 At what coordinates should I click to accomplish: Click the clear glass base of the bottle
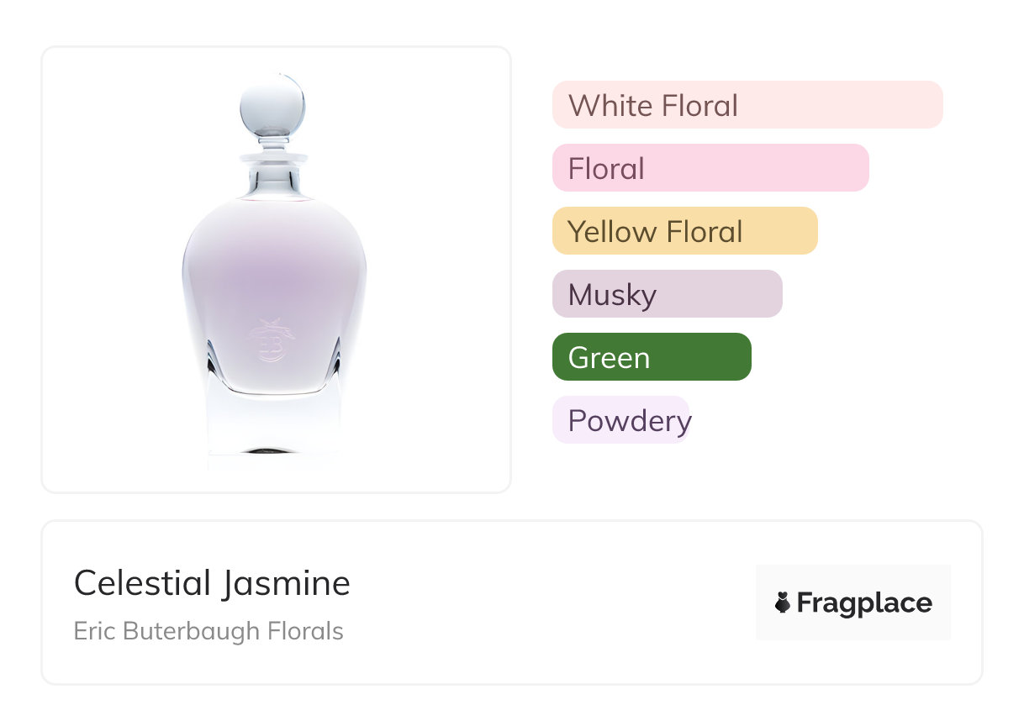[x=273, y=429]
